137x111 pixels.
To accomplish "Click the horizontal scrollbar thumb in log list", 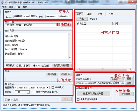I will tap(103, 69).
